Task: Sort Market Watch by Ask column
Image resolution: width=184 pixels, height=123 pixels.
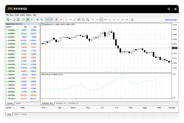Action: tap(35, 27)
